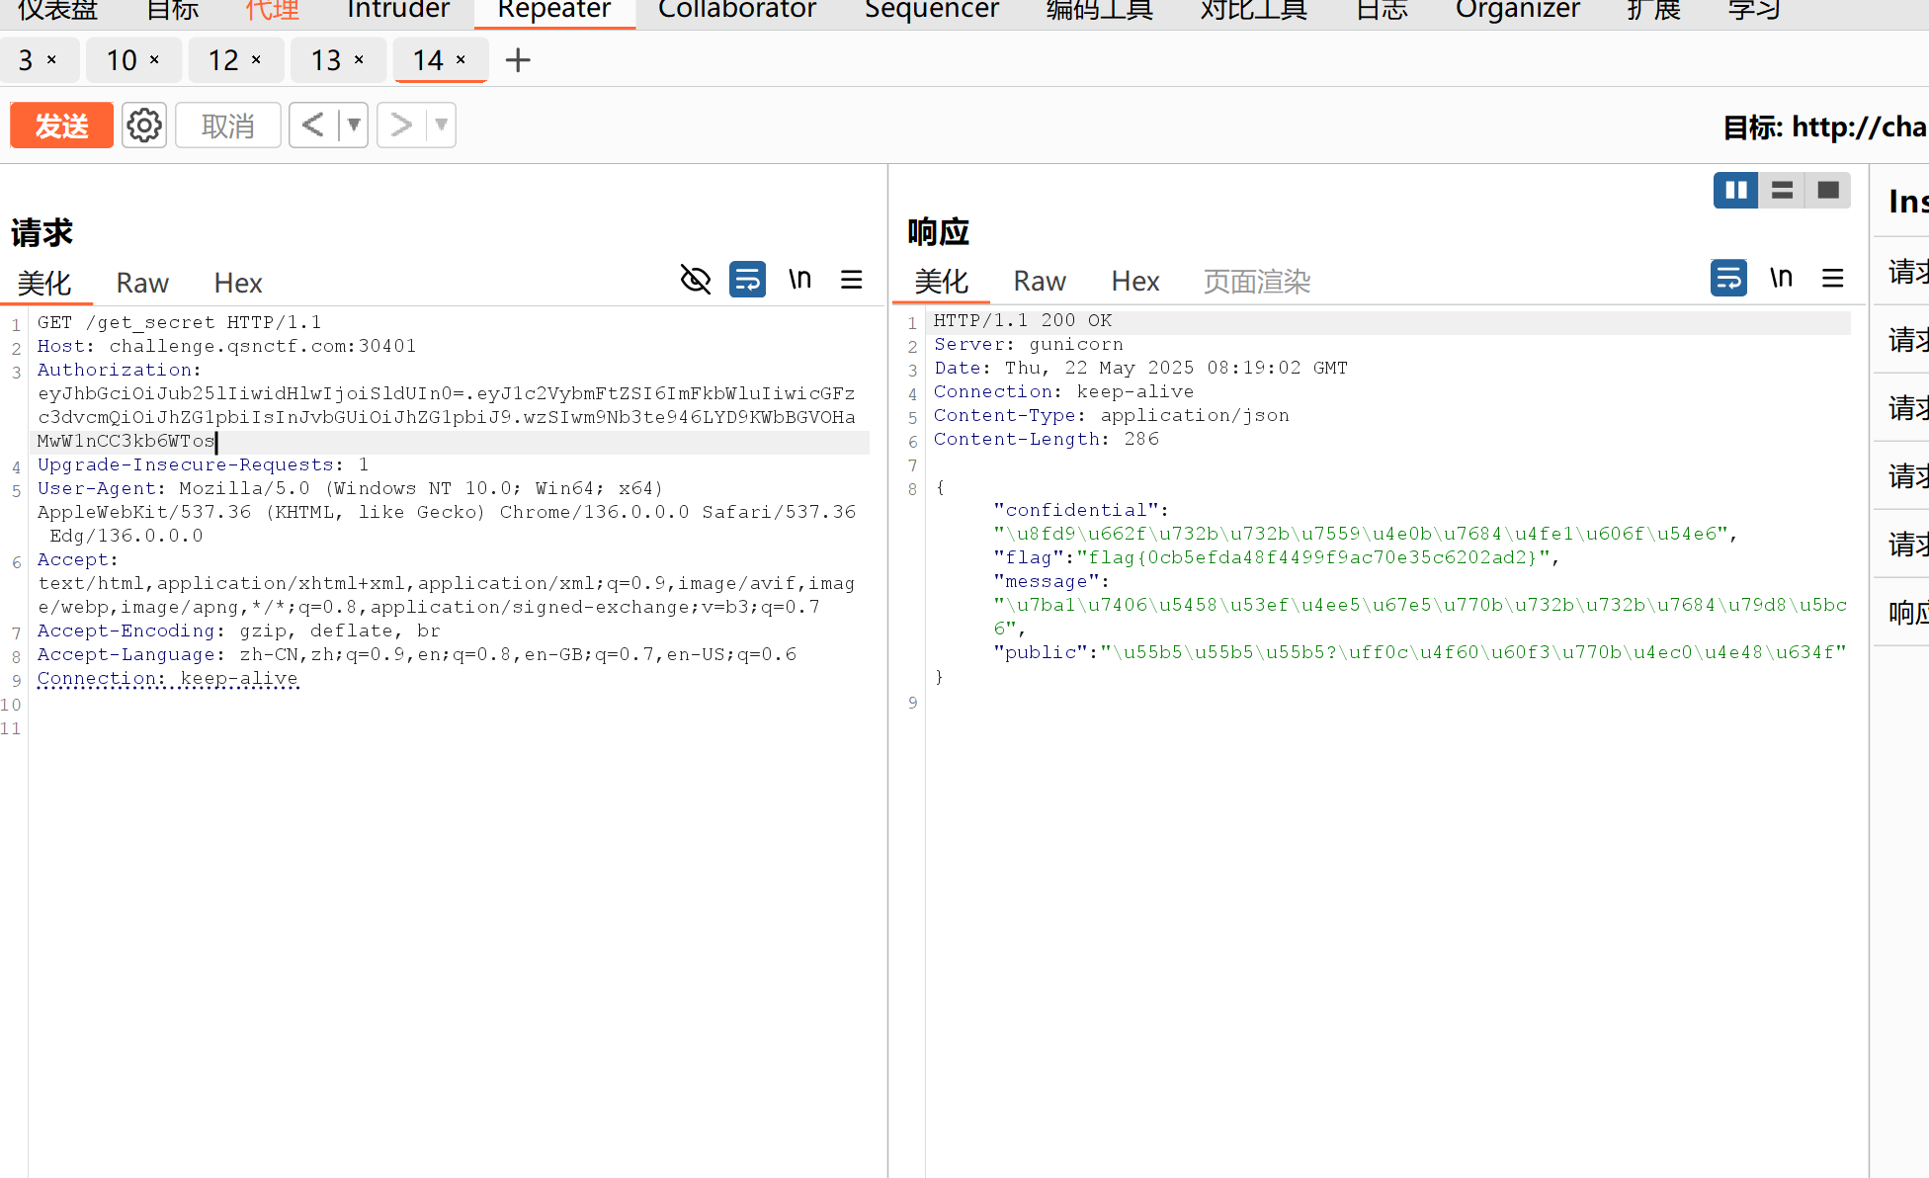Viewport: 1929px width, 1178px height.
Task: Select request 美化 pretty view tab
Action: pyautogui.click(x=44, y=284)
